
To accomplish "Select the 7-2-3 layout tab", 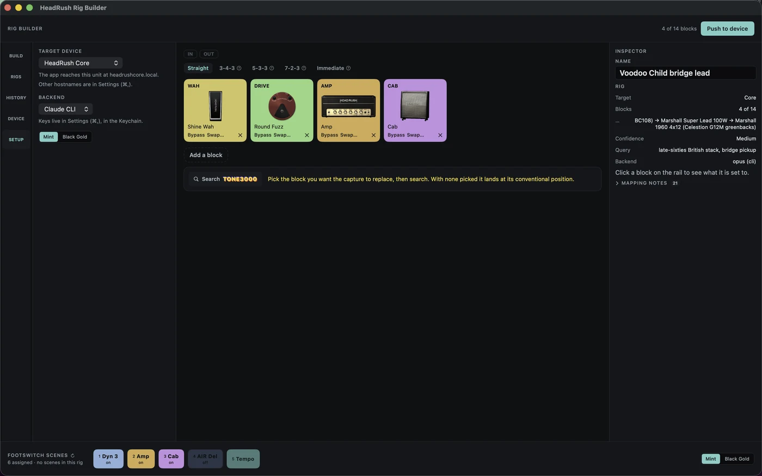I will coord(292,68).
